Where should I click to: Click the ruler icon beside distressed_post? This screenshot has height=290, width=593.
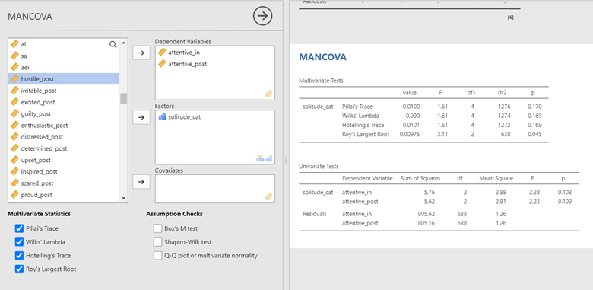pyautogui.click(x=14, y=137)
